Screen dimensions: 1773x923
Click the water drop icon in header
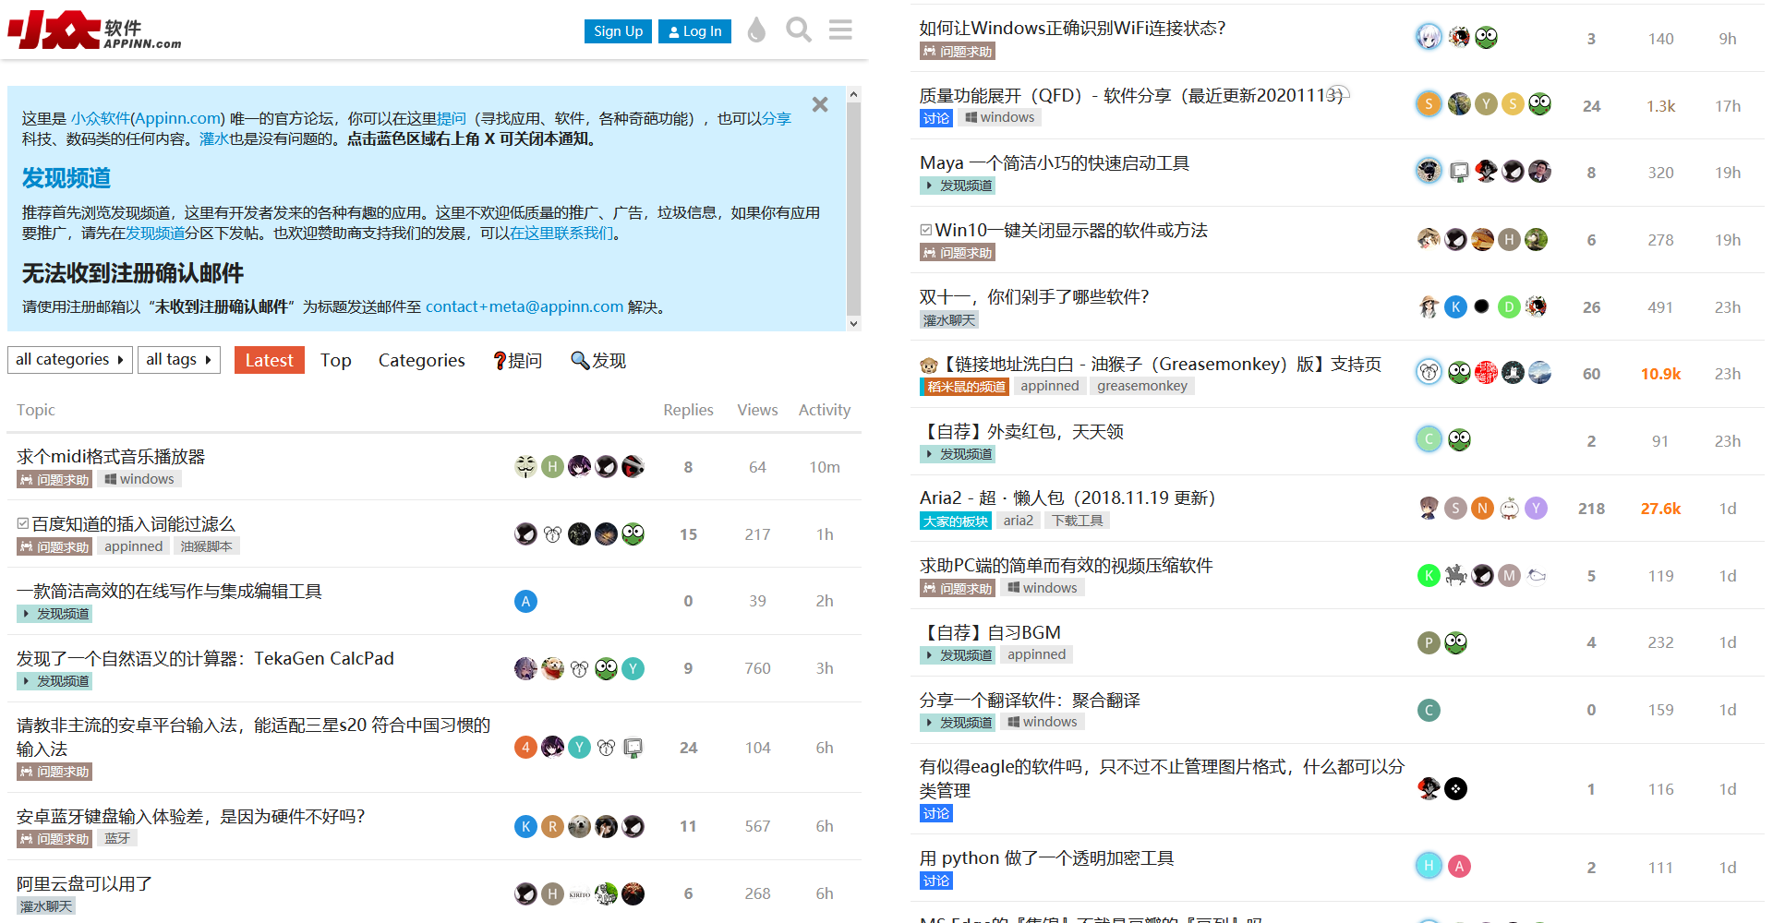click(x=756, y=30)
